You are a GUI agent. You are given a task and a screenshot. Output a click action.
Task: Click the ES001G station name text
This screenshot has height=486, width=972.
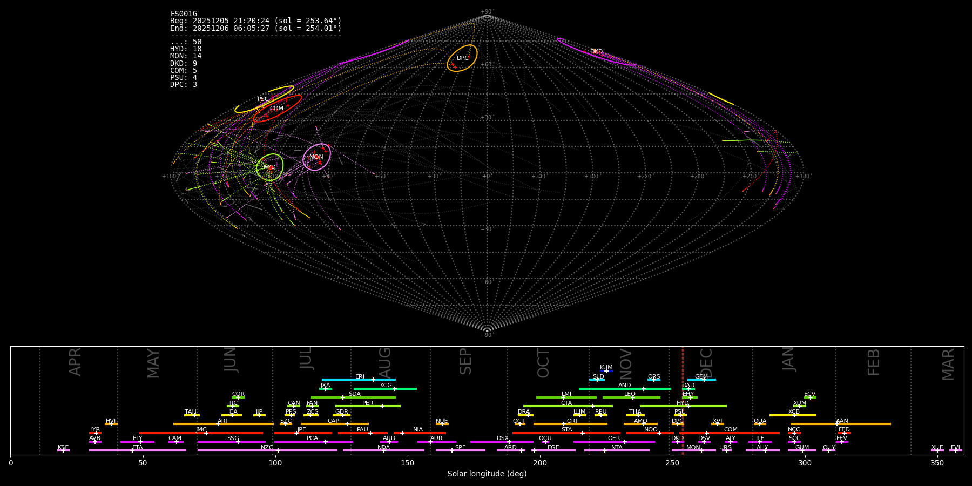coord(184,13)
